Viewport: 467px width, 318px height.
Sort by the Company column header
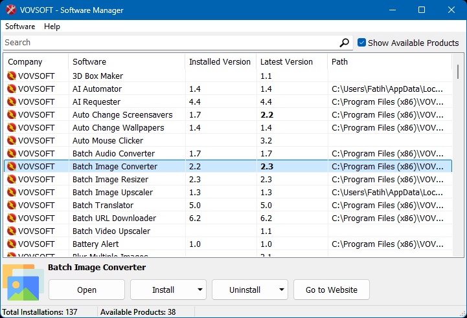coord(36,62)
